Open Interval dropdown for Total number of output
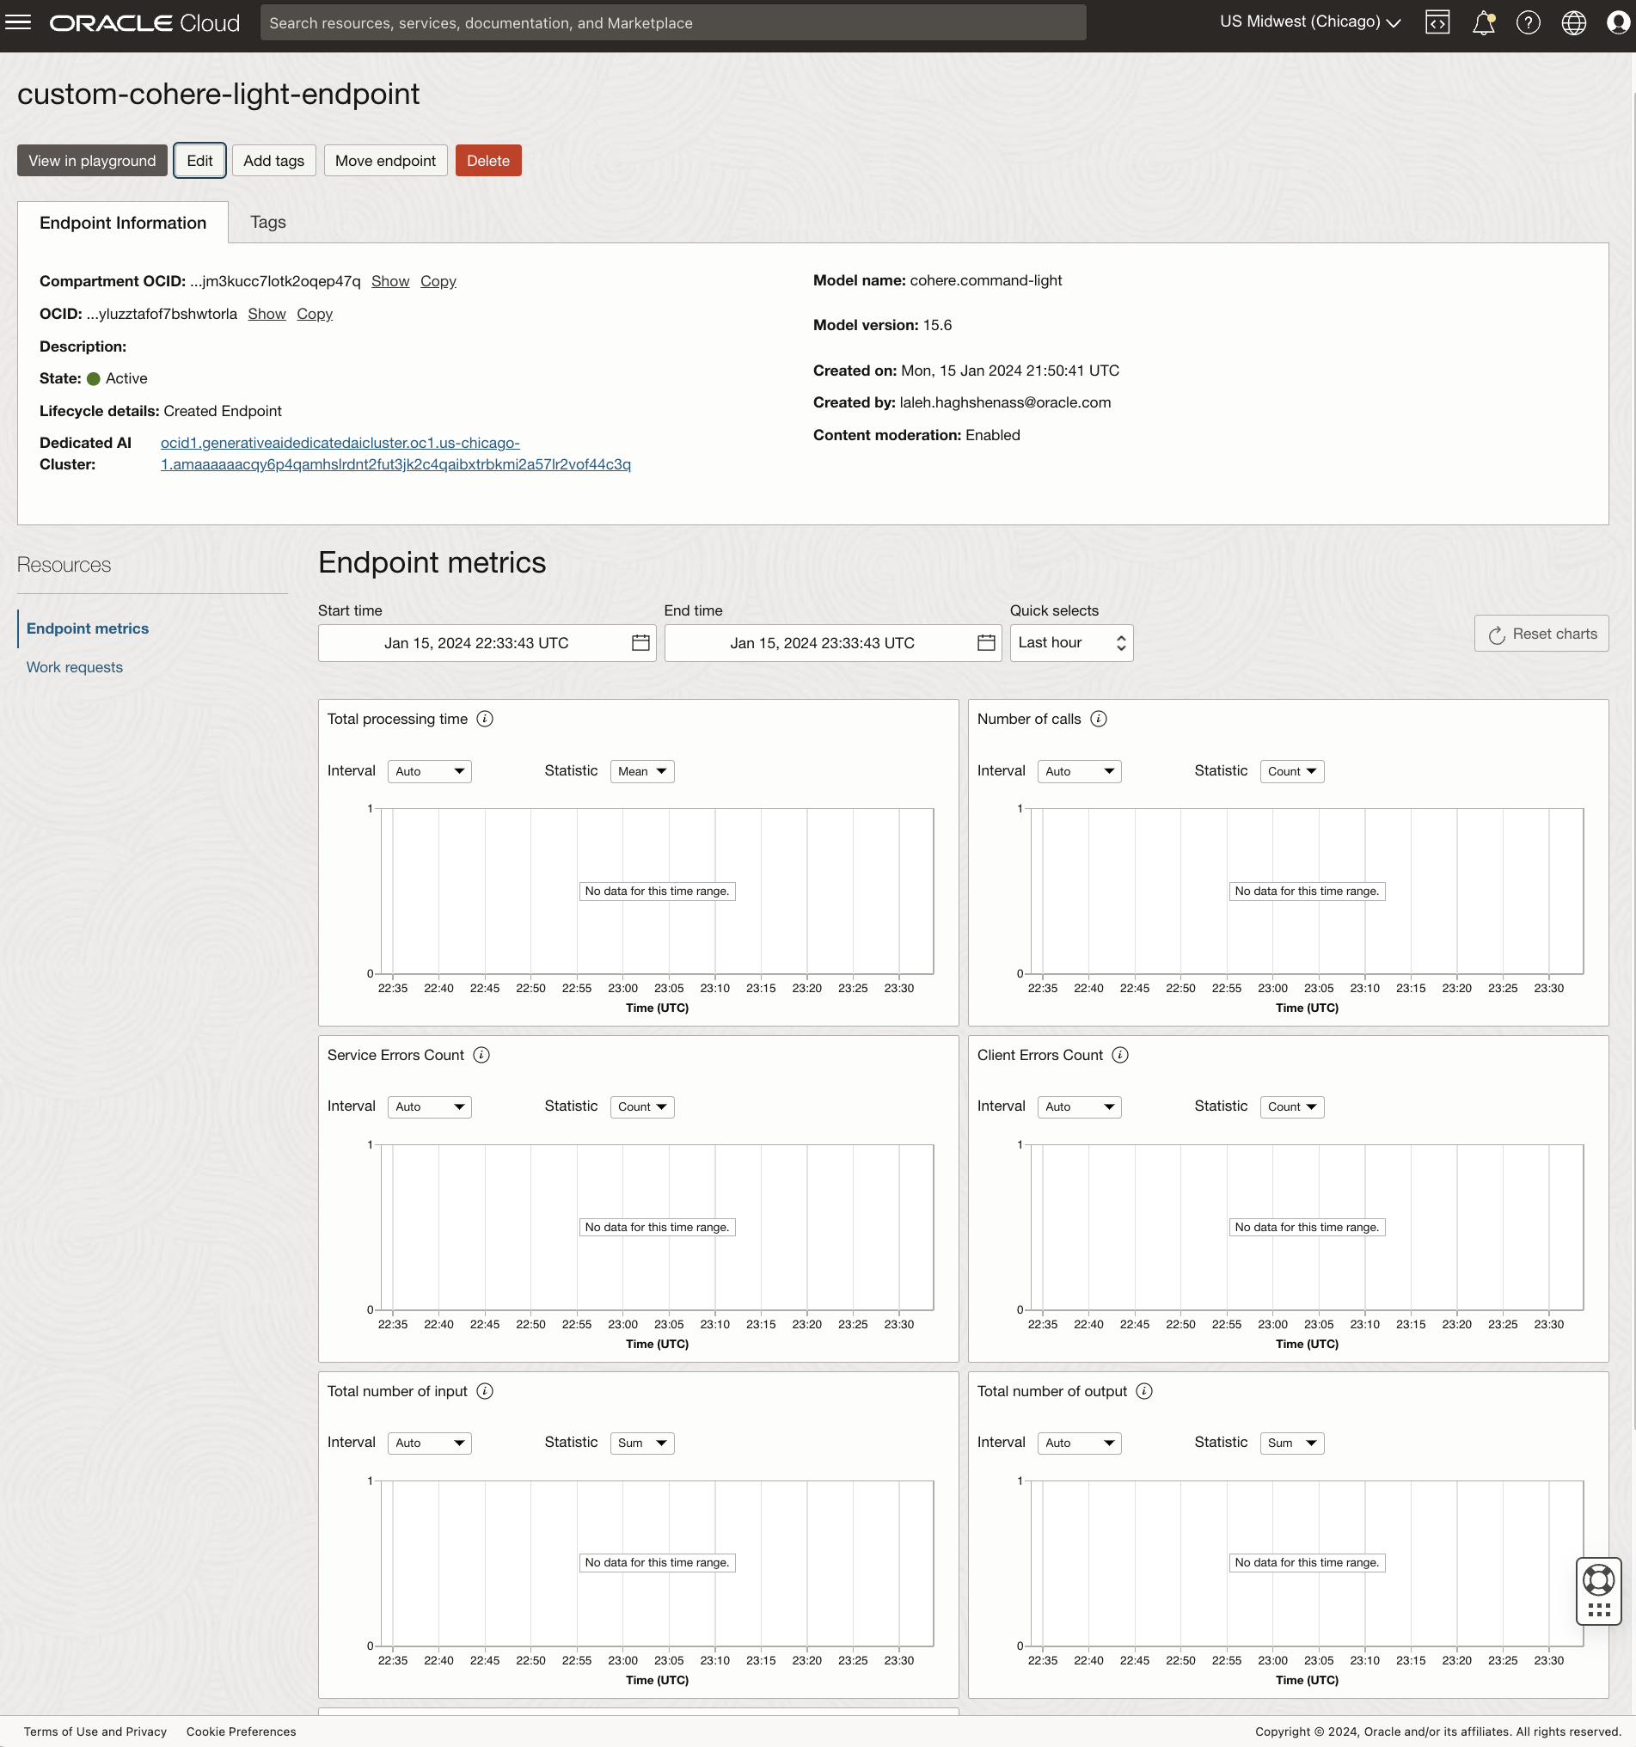 [1080, 1443]
